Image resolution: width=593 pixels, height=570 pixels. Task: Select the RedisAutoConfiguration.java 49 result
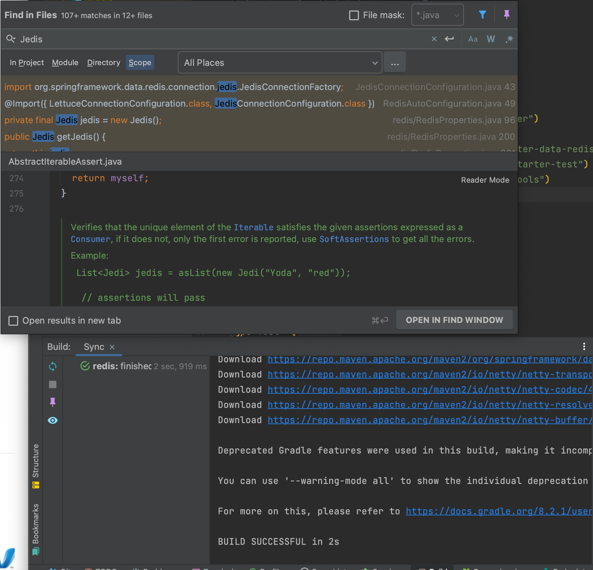point(259,104)
